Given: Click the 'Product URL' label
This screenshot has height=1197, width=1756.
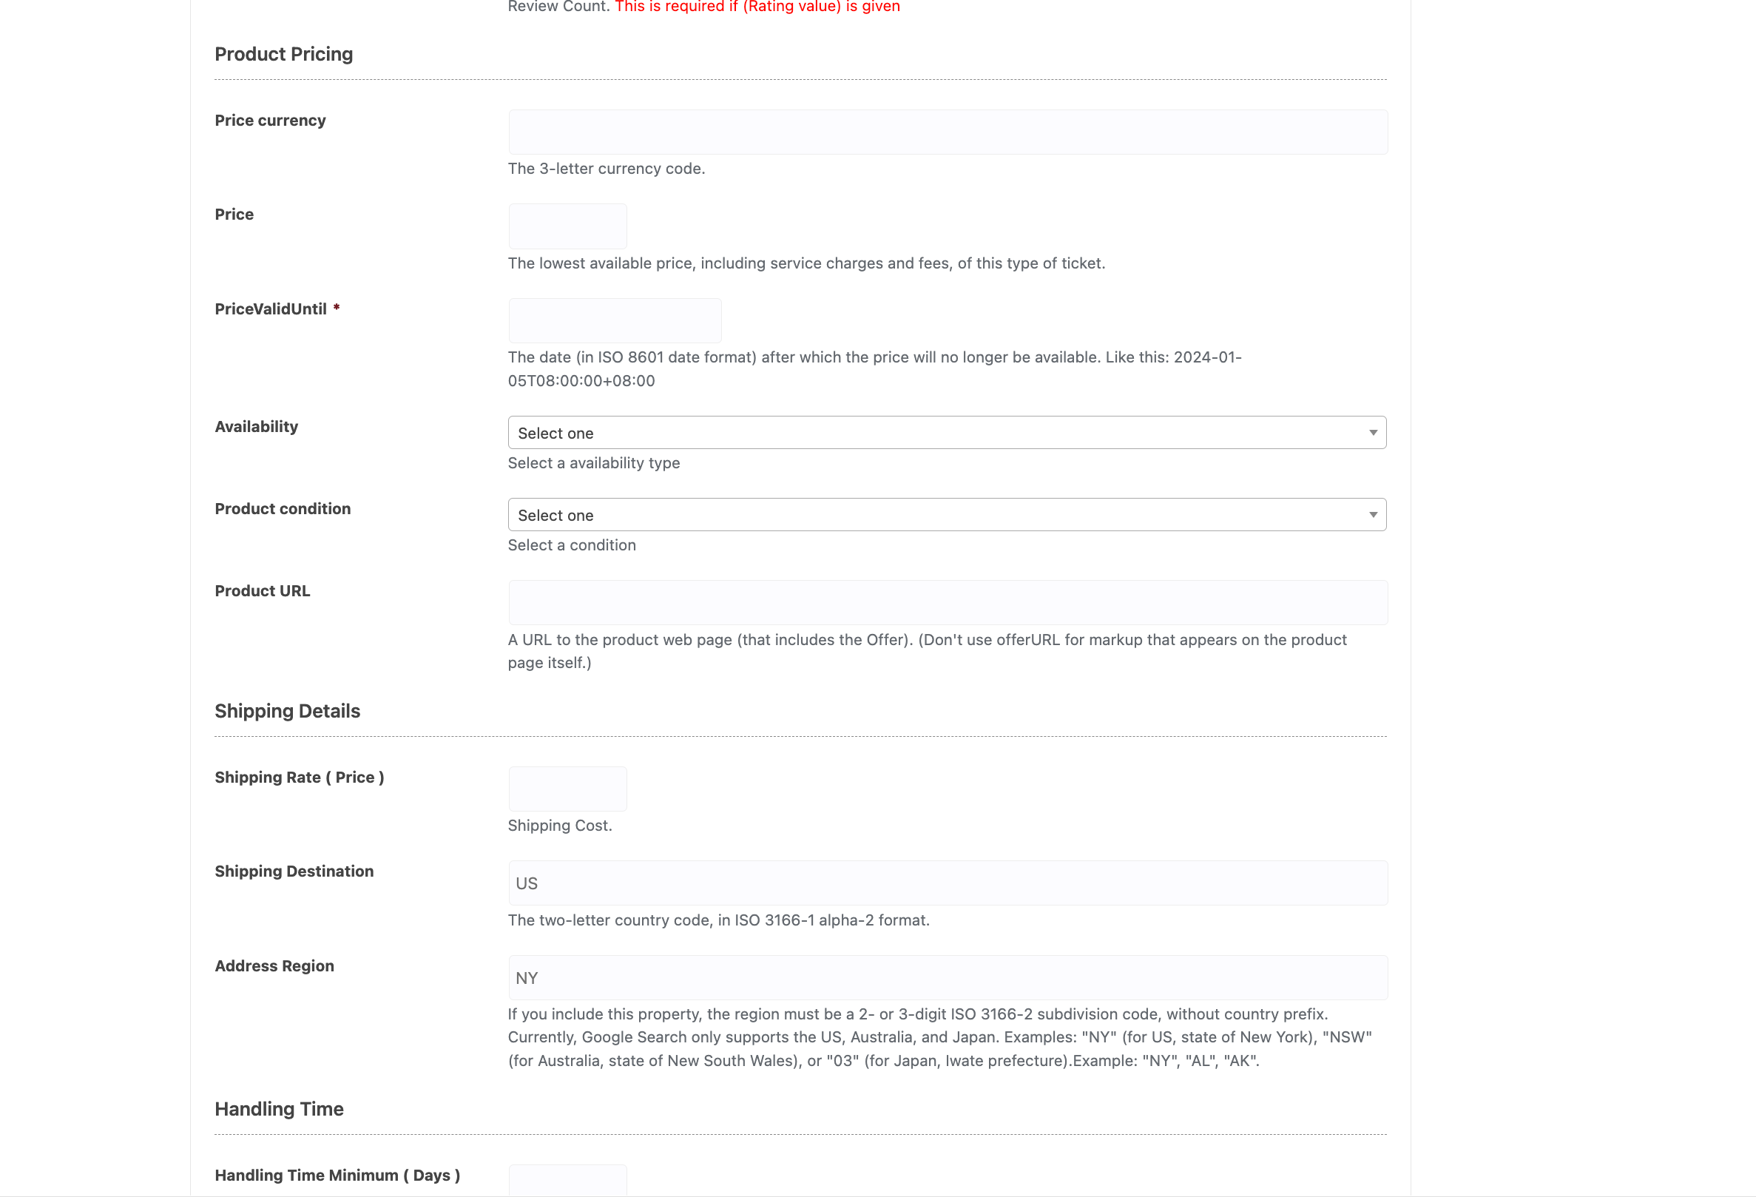Looking at the screenshot, I should 262,591.
